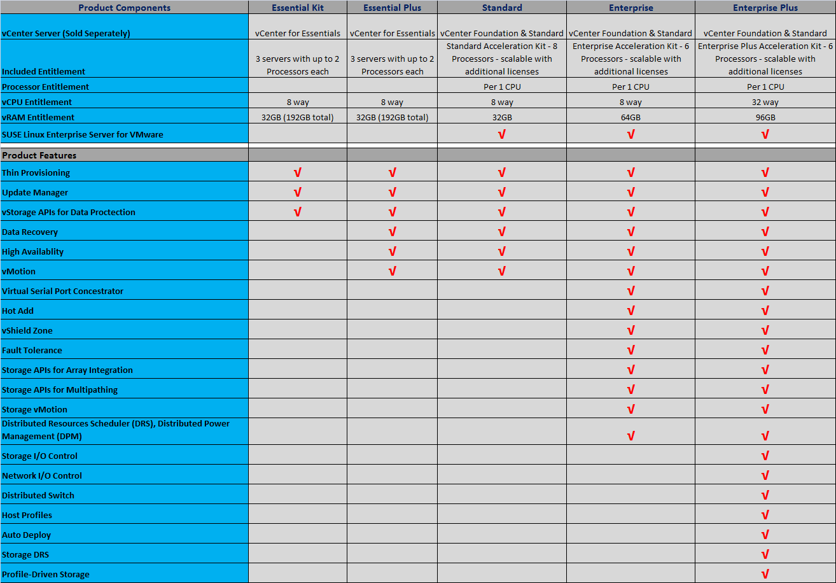Select the Profile-Driven Storage row label
836x583 pixels.
click(46, 574)
